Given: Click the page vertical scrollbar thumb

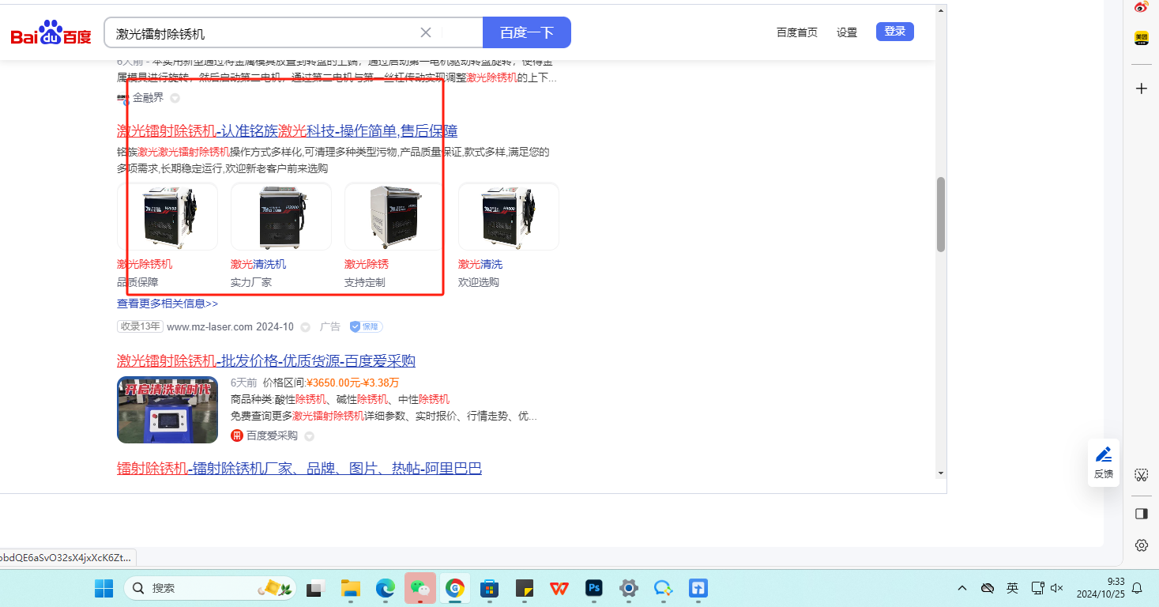Looking at the screenshot, I should pos(940,214).
